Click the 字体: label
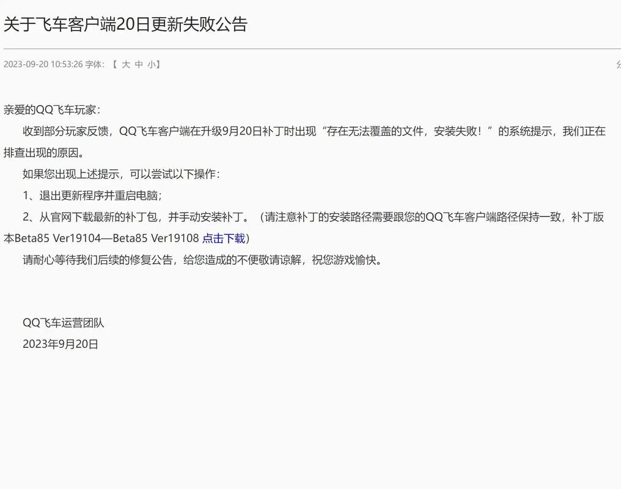Viewport: 621px width, 489px height. pos(94,64)
